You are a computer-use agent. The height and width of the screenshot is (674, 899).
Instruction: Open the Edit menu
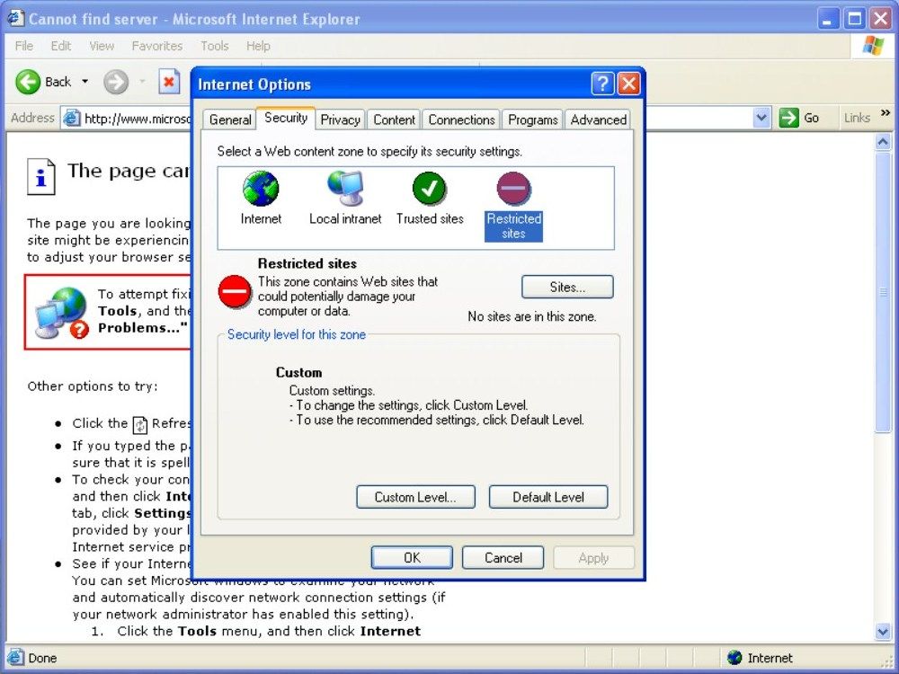point(61,46)
